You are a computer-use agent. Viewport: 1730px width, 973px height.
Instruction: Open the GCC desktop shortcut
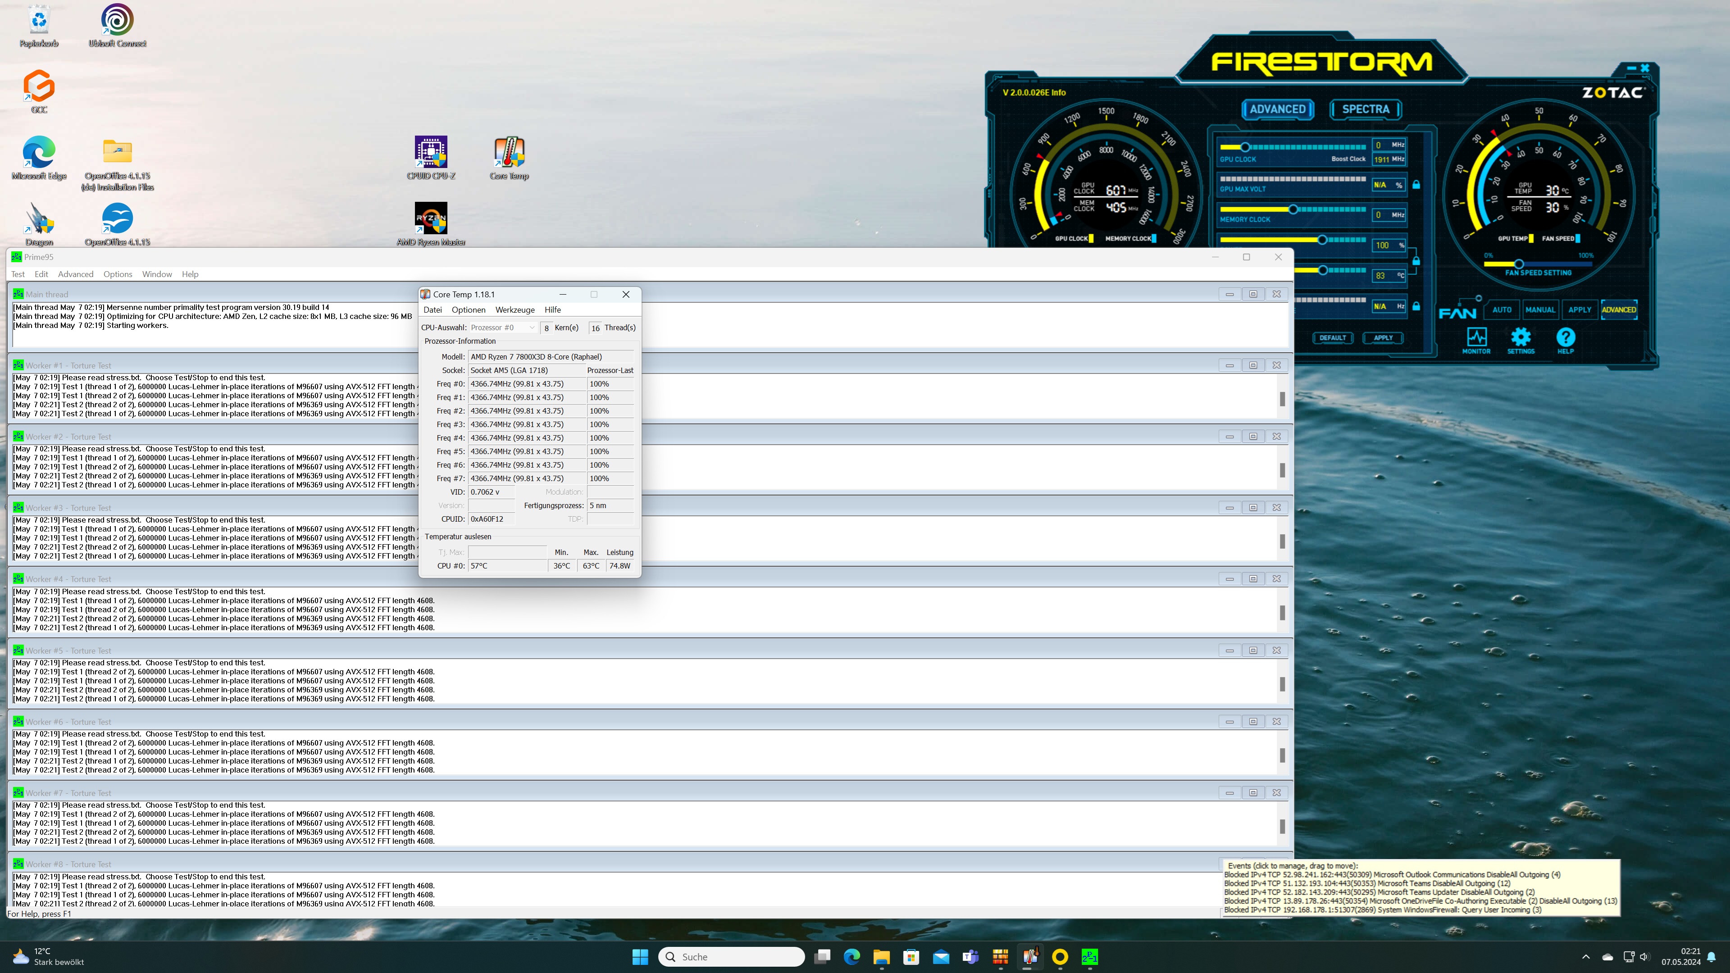pos(39,91)
